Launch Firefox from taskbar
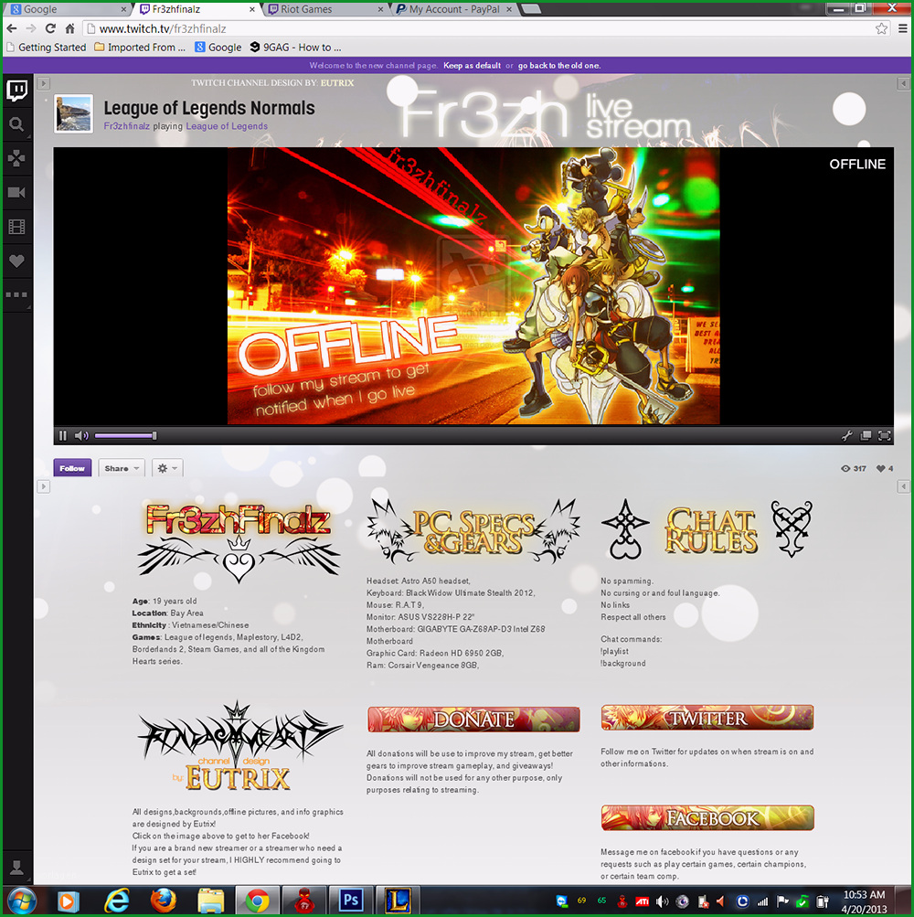The height and width of the screenshot is (917, 914). [164, 901]
